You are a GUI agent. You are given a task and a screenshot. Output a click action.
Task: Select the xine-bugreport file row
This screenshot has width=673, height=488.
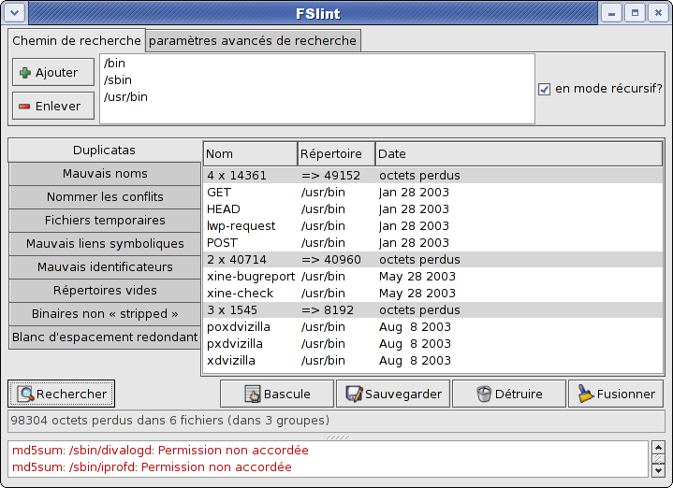pos(432,276)
